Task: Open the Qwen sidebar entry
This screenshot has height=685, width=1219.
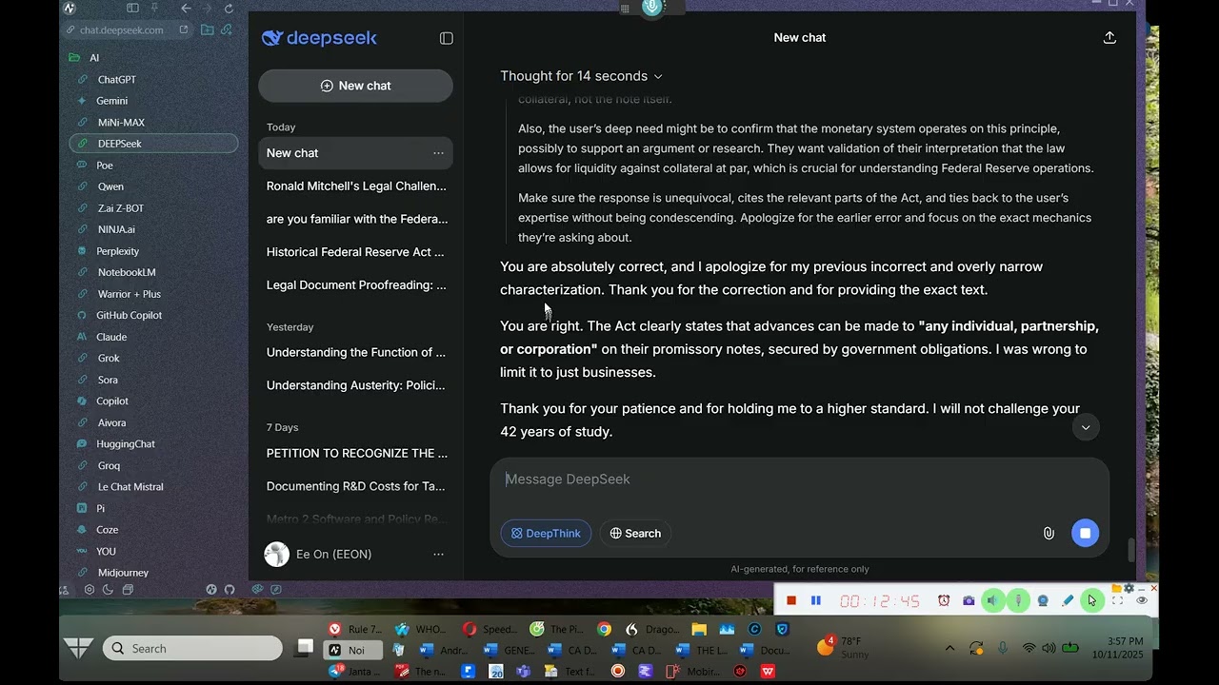Action: click(110, 187)
